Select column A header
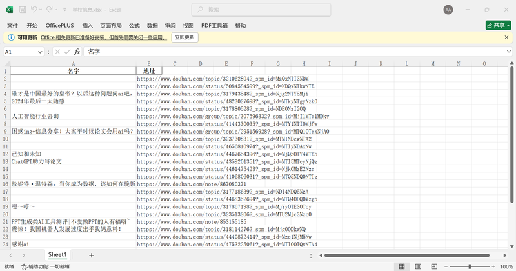This screenshot has height=271, width=516. pos(74,63)
